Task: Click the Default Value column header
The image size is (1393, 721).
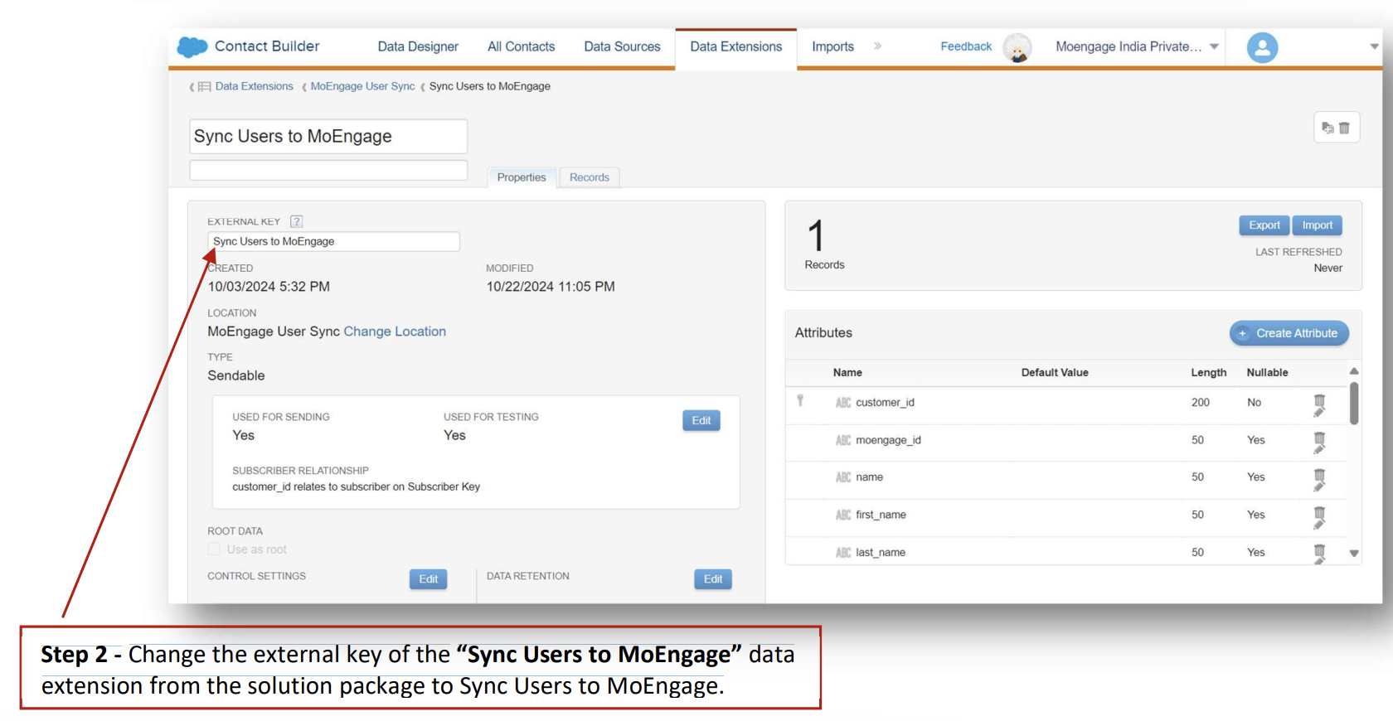Action: coord(1055,373)
